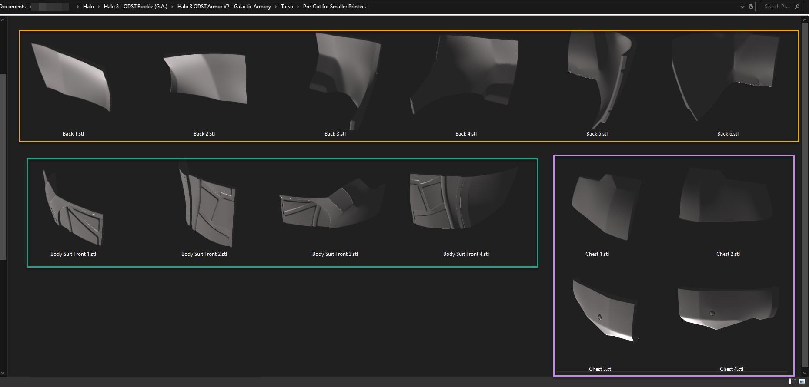The width and height of the screenshot is (809, 387).
Task: Click the "Body Suit Front 4.stl" label
Action: (466, 254)
